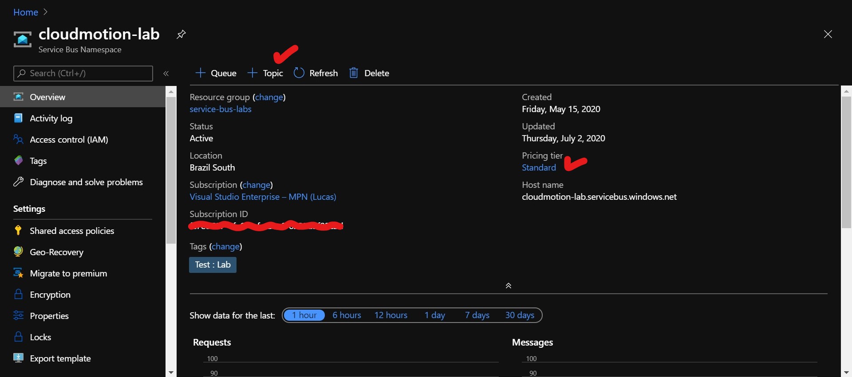Go to Home breadcrumb
852x377 pixels.
click(x=26, y=12)
